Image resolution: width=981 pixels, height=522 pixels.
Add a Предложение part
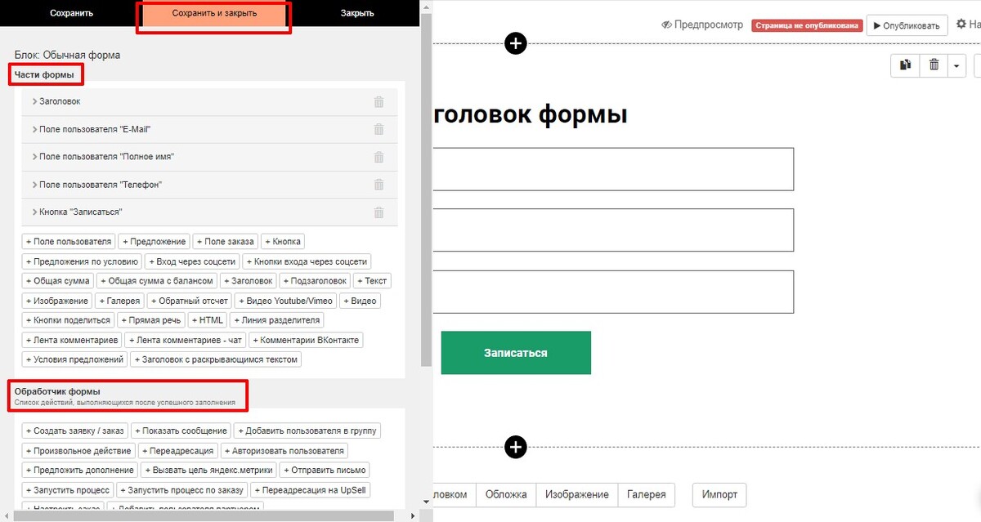(x=155, y=242)
